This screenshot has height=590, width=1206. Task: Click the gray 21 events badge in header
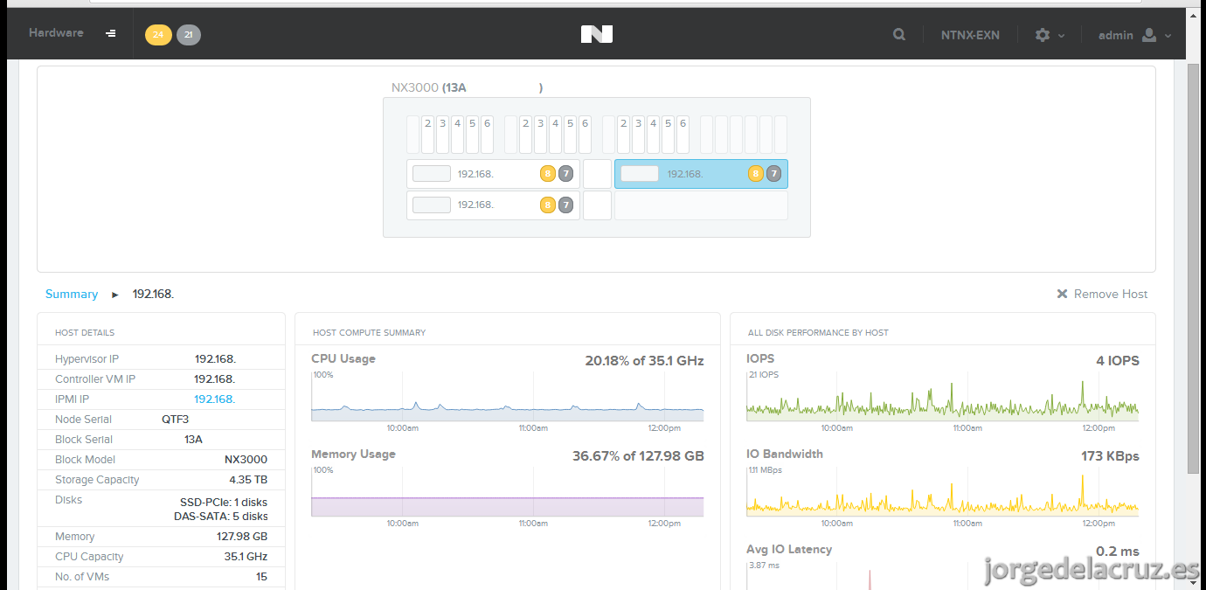(189, 35)
